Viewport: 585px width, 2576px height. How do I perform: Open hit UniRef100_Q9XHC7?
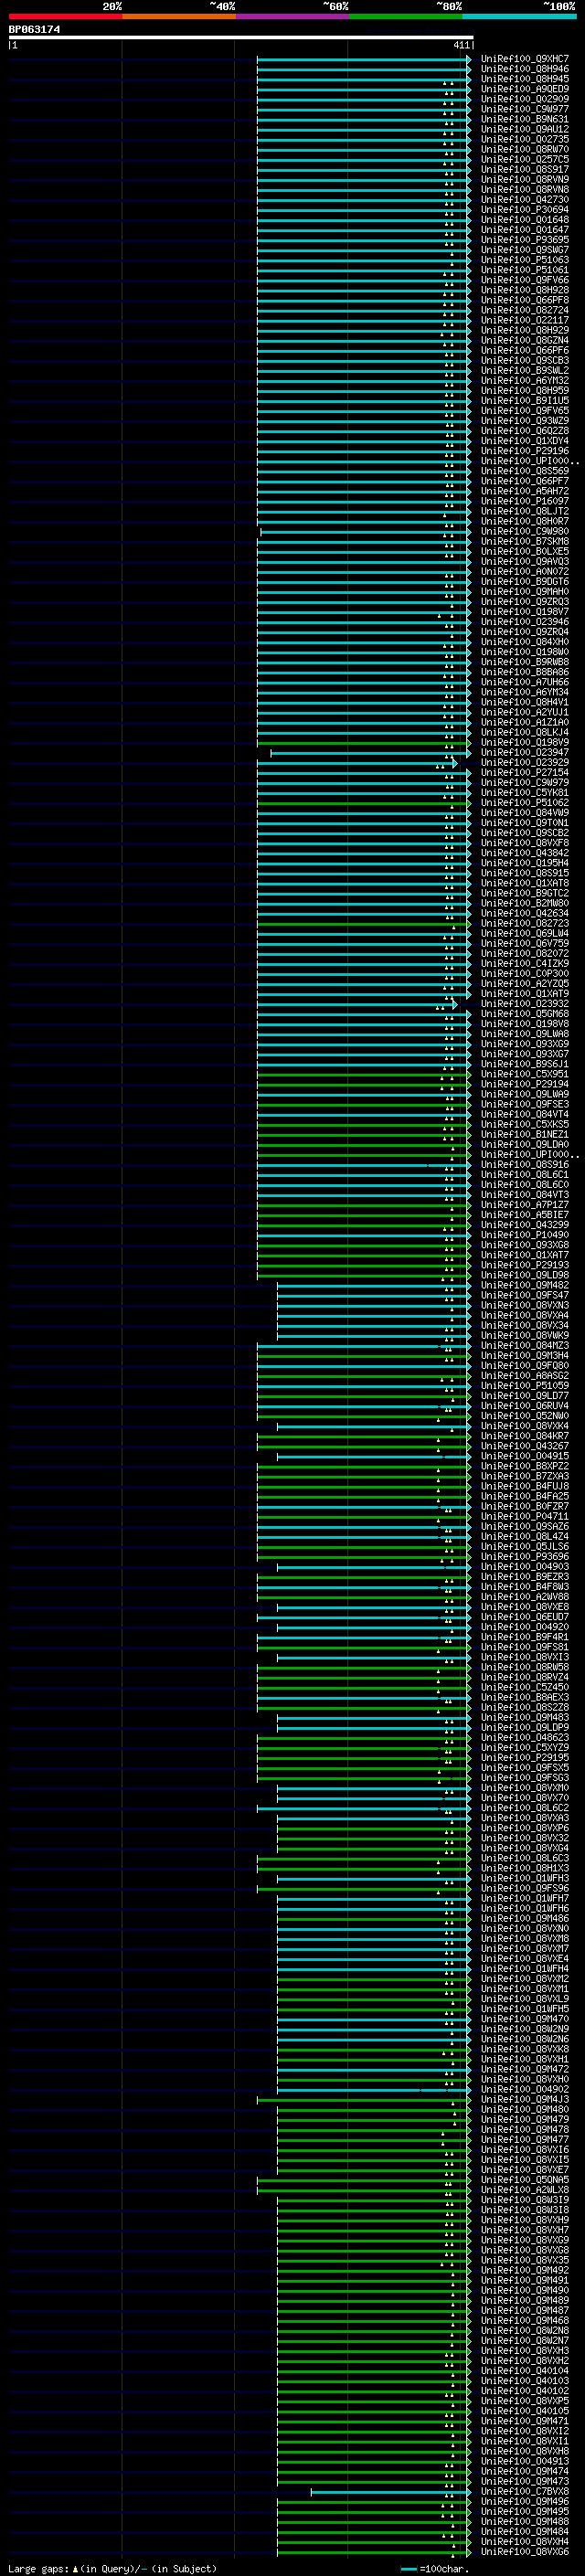525,59
